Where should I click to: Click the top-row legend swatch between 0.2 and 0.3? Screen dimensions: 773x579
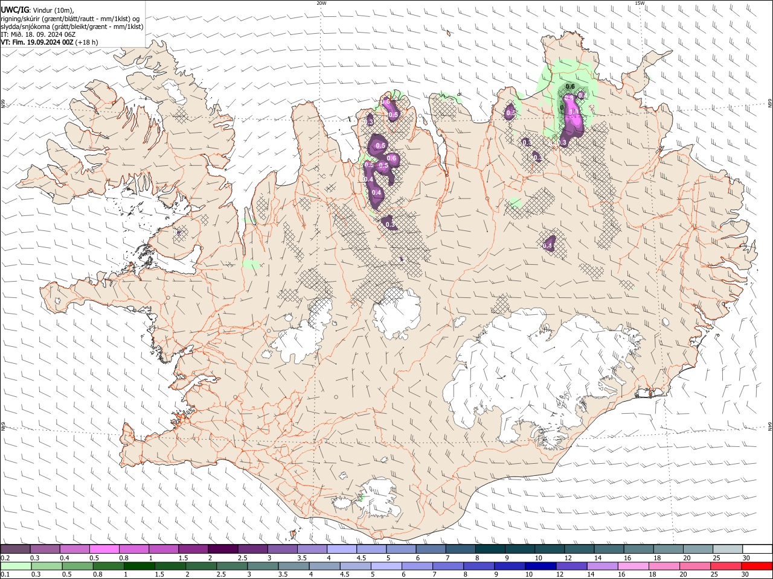pos(15,549)
